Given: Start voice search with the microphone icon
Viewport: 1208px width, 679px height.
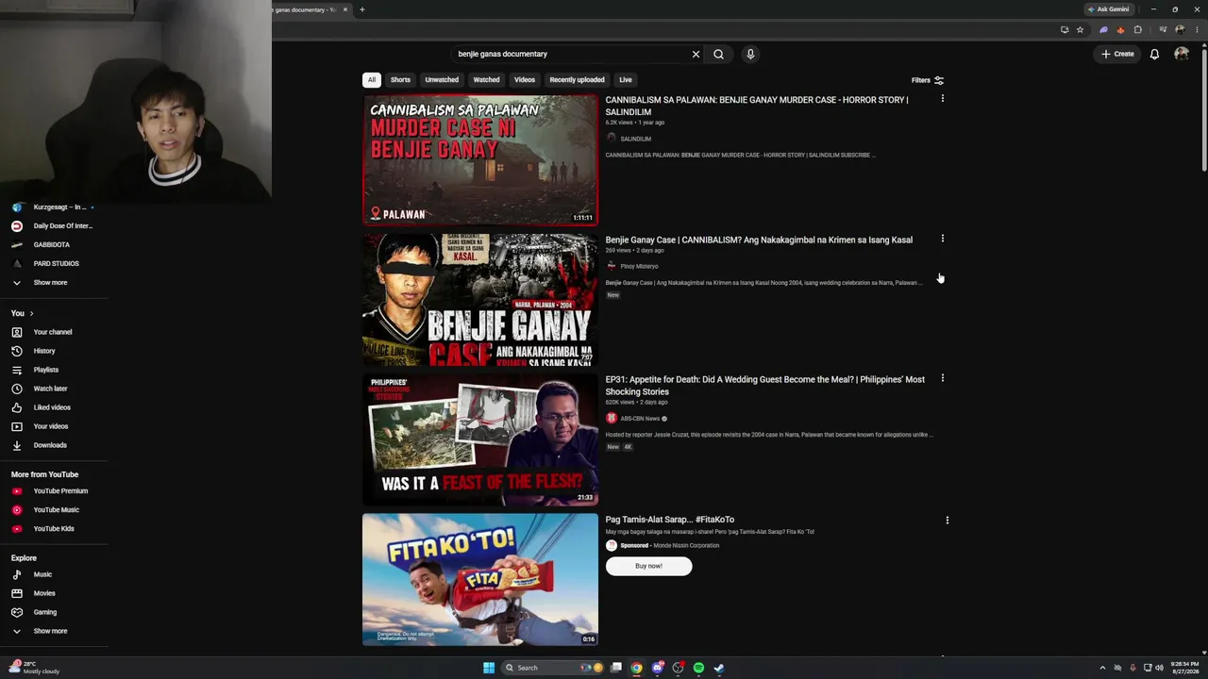Looking at the screenshot, I should click(750, 54).
